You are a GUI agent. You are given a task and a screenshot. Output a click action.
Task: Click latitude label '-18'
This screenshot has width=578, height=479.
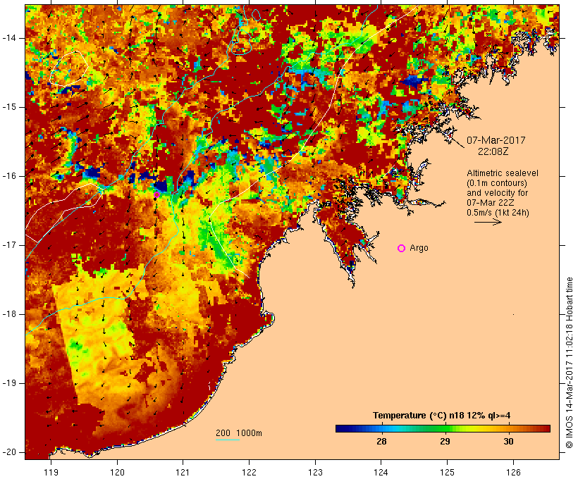point(9,314)
